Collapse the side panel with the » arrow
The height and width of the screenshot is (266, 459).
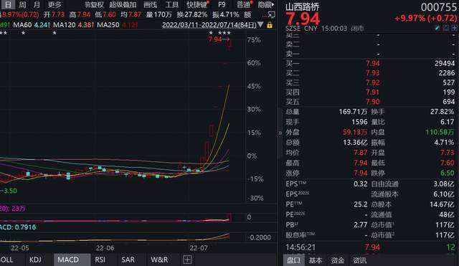(x=280, y=133)
